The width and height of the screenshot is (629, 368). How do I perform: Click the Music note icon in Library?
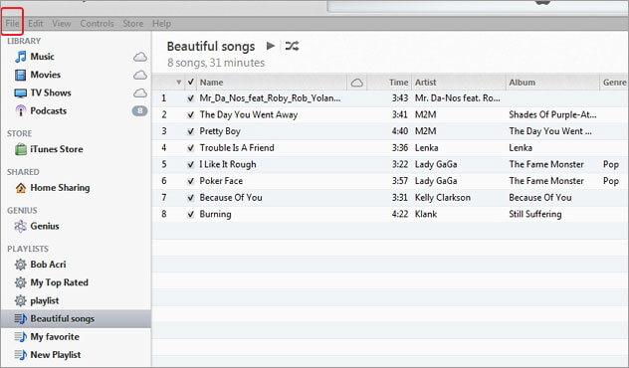(21, 57)
